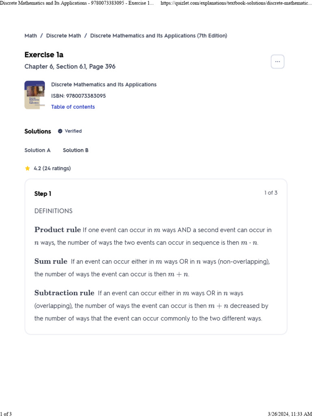The width and height of the screenshot is (312, 417).
Task: Click the 4.2 (24 ratings) text
Action: (x=52, y=168)
